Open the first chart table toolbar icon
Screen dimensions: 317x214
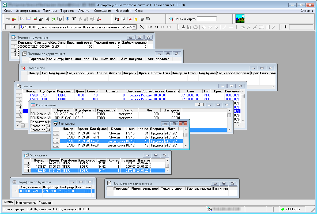(x=22, y=19)
